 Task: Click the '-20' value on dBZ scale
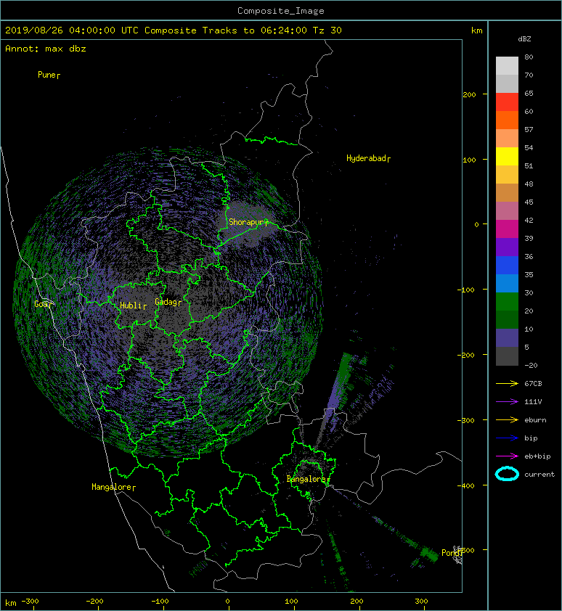(x=531, y=366)
